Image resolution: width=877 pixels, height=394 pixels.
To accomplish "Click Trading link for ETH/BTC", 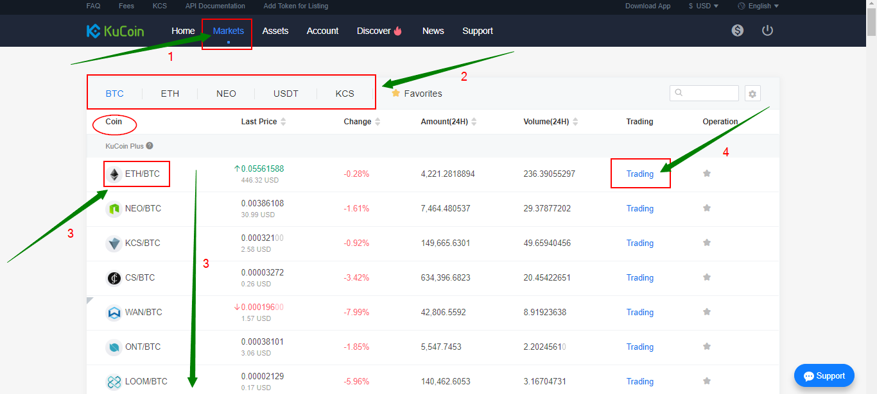I will (x=640, y=174).
